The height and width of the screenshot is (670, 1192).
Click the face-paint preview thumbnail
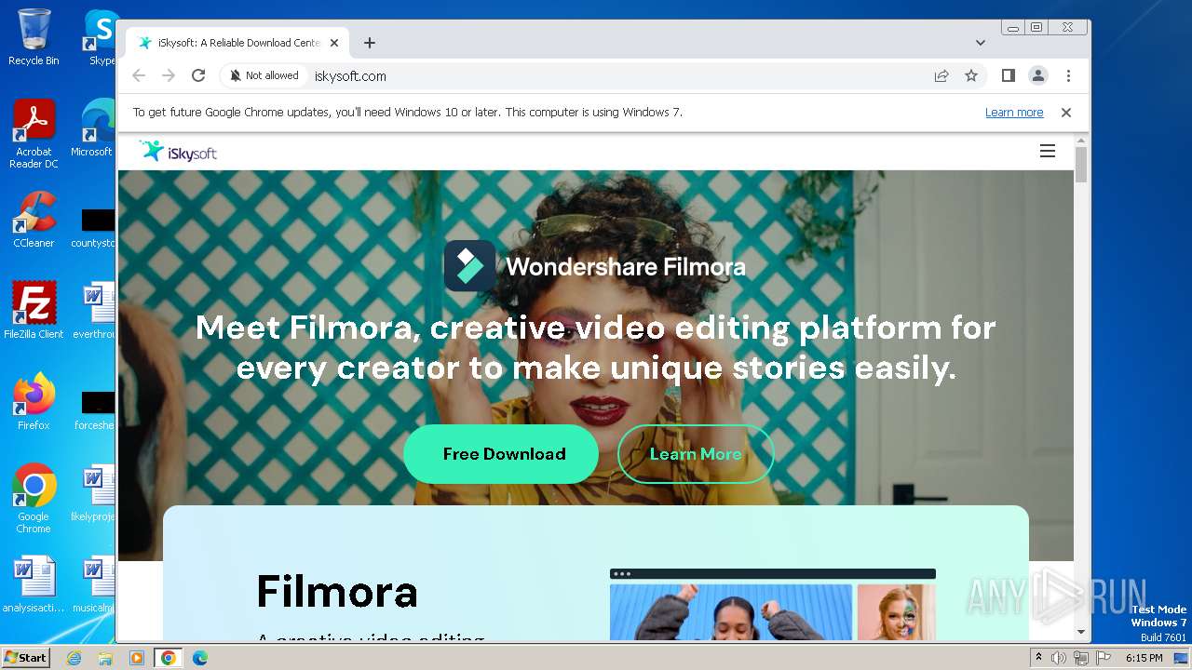896,612
